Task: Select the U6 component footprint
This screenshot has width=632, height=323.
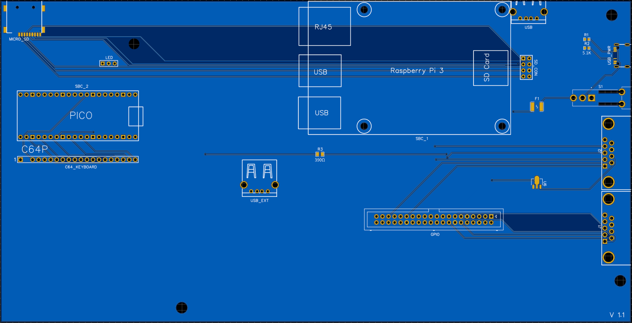Action: click(536, 182)
